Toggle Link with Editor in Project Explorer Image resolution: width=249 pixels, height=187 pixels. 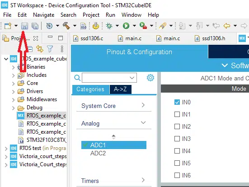tap(39, 49)
